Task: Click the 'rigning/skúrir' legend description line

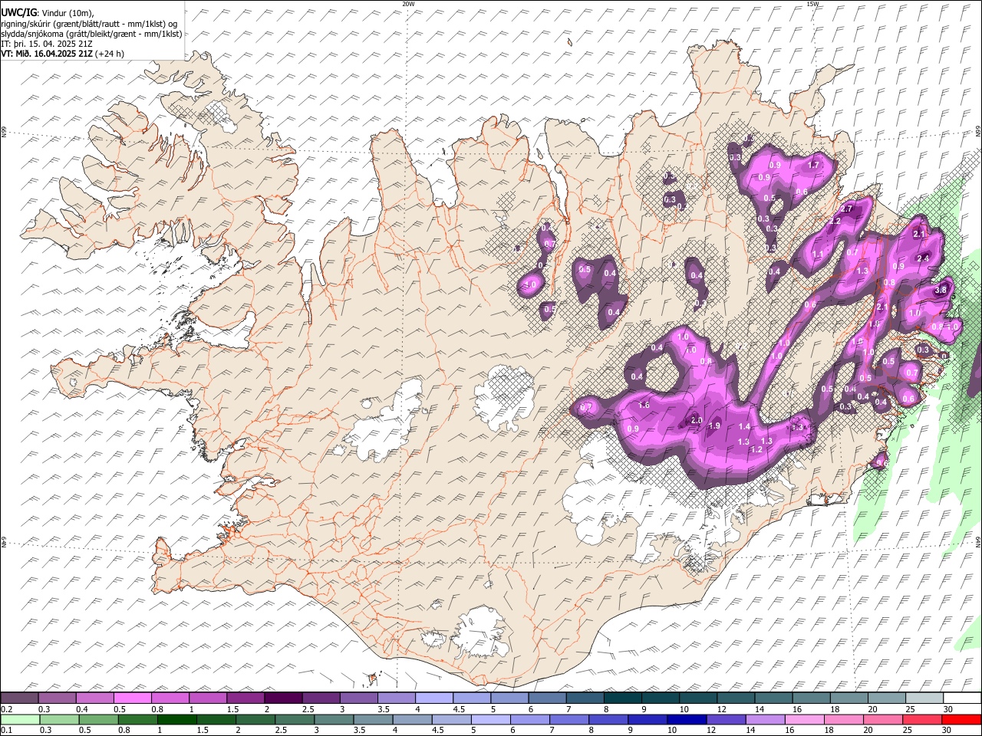Action: pos(89,24)
